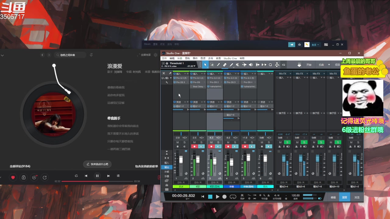Switch to the 编辑 tab at bottom right

(333, 197)
